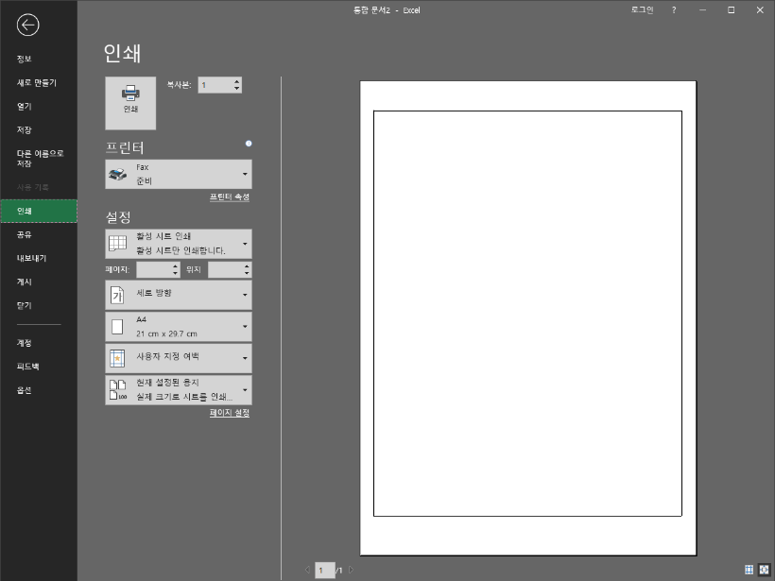The height and width of the screenshot is (581, 775).
Task: Open the 현재 설정된 용지 scaling dropdown
Action: click(179, 390)
